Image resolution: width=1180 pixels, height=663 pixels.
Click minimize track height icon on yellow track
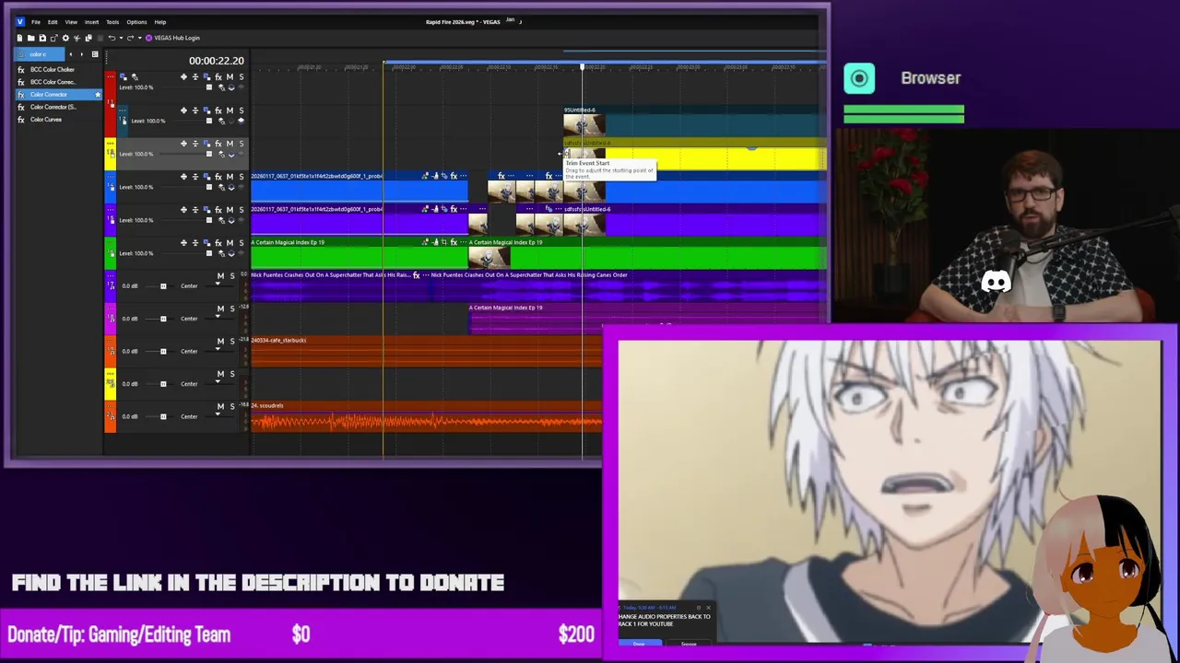point(195,144)
